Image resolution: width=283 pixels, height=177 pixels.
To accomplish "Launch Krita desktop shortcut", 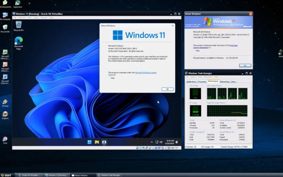I will (x=5, y=140).
